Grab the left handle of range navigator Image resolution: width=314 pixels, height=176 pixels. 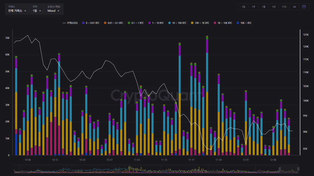[x=280, y=169]
